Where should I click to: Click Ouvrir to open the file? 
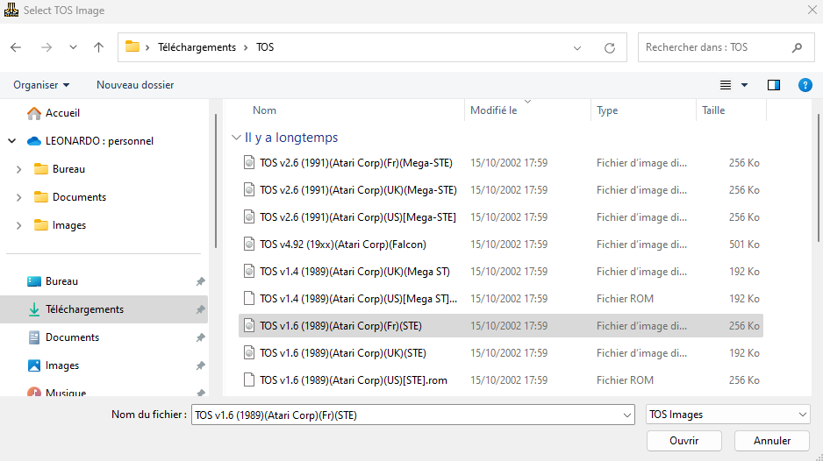(683, 441)
